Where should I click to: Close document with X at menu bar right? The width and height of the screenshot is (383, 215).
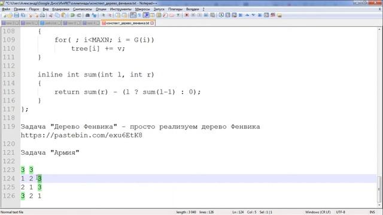pyautogui.click(x=380, y=9)
